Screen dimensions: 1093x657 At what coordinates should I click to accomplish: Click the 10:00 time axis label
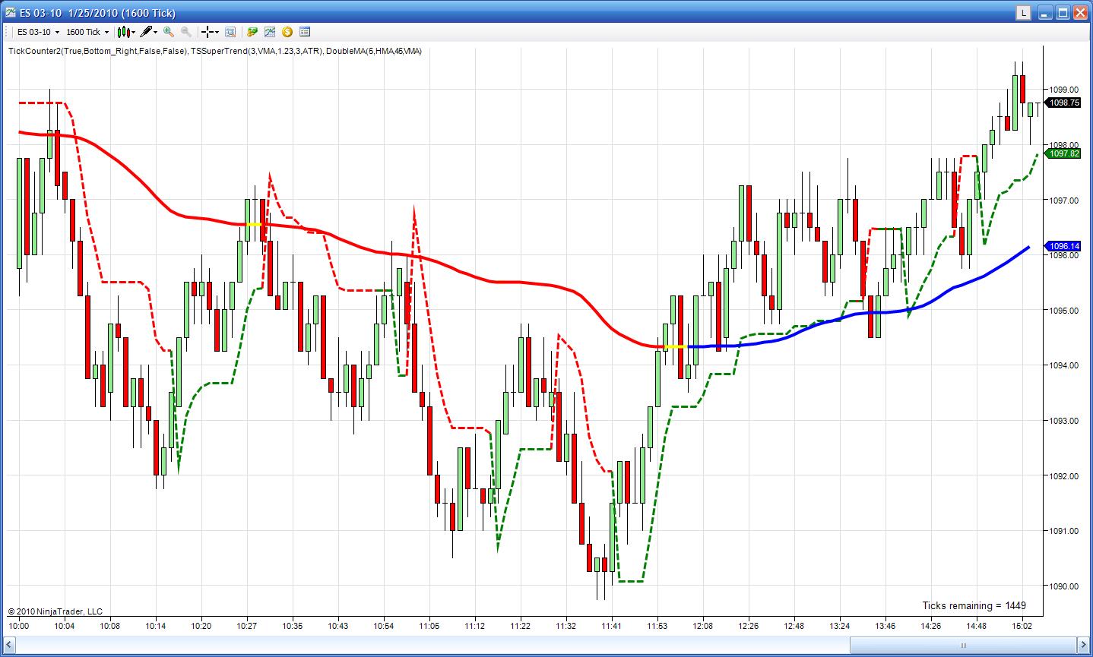(19, 627)
